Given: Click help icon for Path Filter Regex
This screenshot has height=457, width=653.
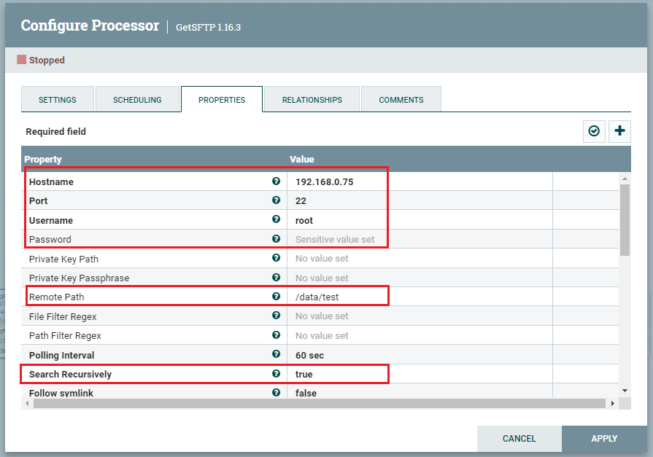Looking at the screenshot, I should pos(276,335).
